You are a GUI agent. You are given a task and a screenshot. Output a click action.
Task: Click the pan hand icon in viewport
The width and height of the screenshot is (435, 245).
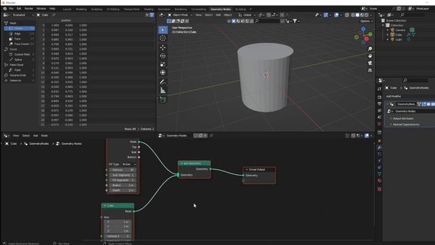tap(370, 56)
